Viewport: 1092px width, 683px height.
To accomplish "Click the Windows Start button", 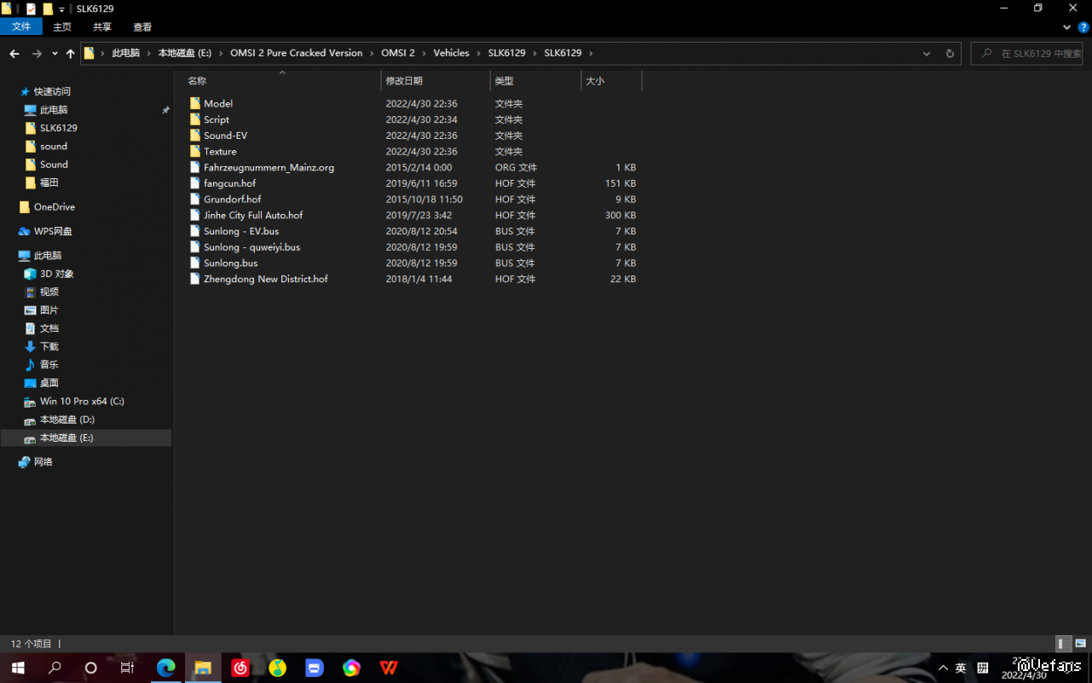I will [17, 668].
